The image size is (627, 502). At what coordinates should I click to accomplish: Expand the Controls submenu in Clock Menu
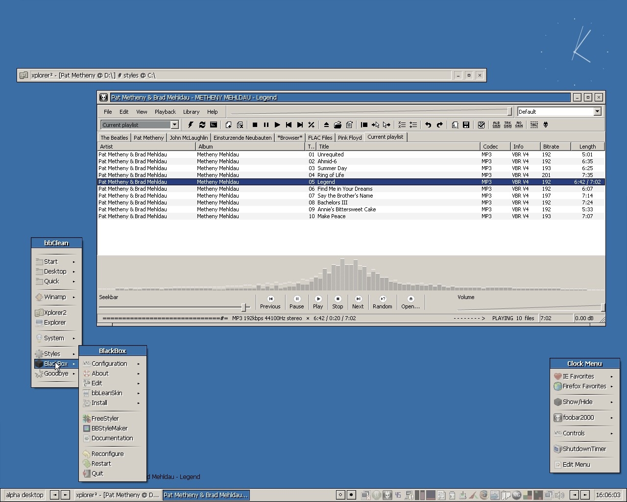[584, 433]
